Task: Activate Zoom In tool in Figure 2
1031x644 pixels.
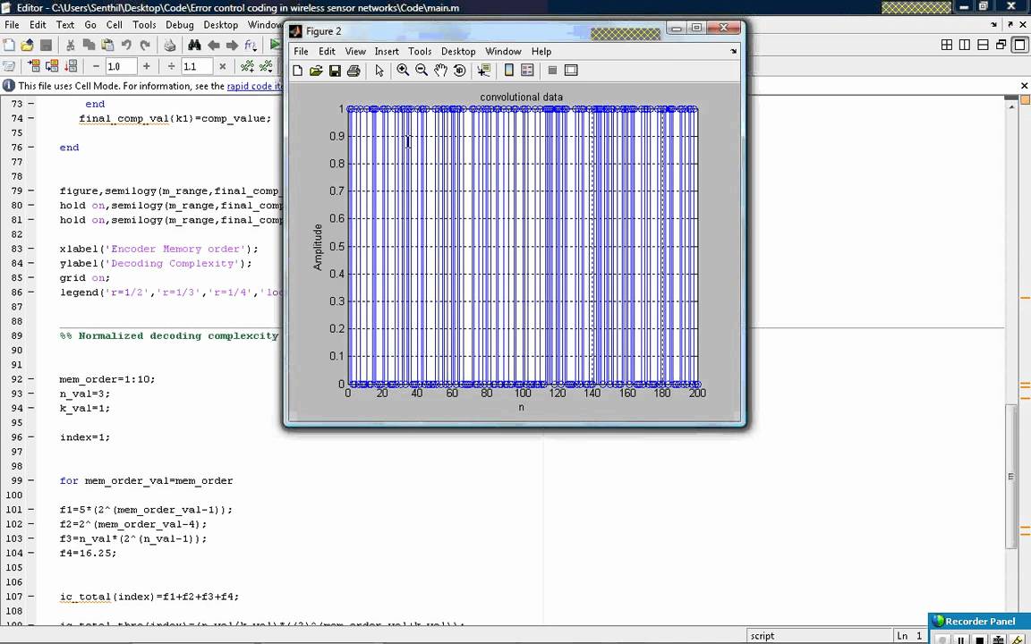Action: pos(403,71)
